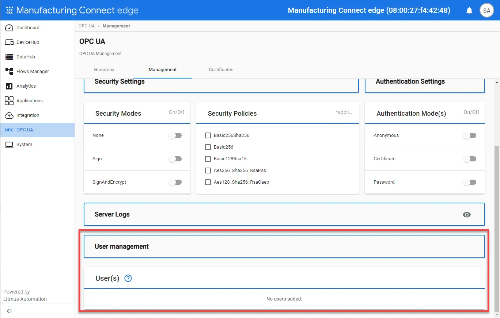This screenshot has height=318, width=500.
Task: Click the Integration cloud icon
Action: (x=9, y=115)
